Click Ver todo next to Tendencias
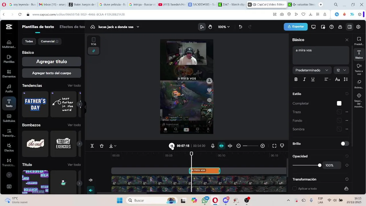Screen dimensions: 366x206 [x=74, y=86]
